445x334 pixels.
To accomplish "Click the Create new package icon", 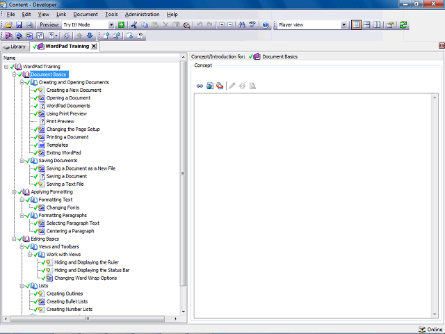I will click(x=220, y=86).
